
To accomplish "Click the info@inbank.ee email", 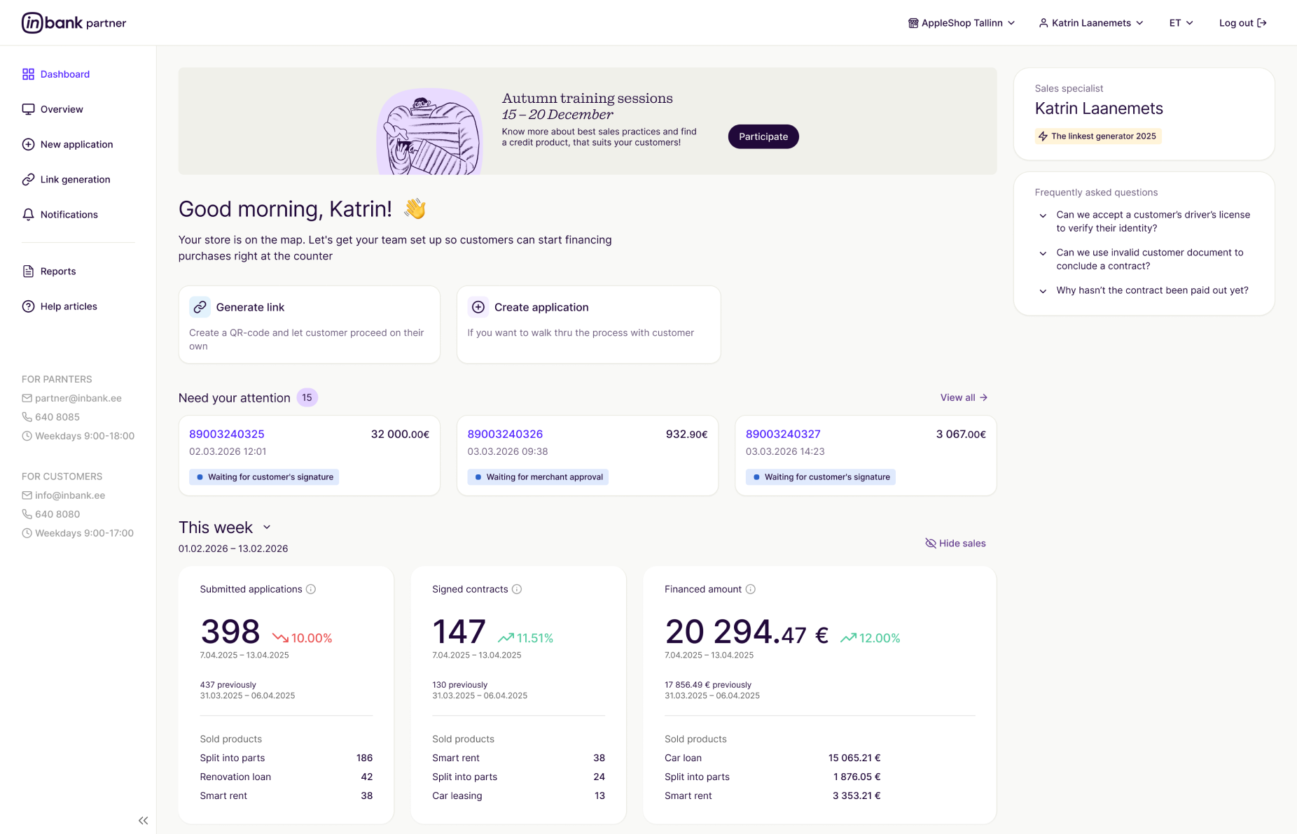I will (70, 495).
